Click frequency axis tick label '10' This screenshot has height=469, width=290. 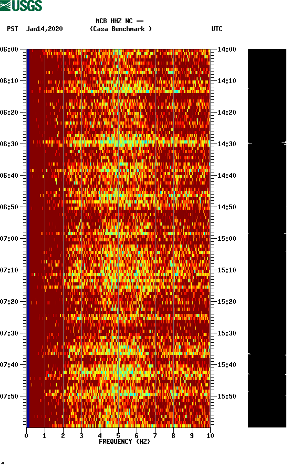[210, 436]
